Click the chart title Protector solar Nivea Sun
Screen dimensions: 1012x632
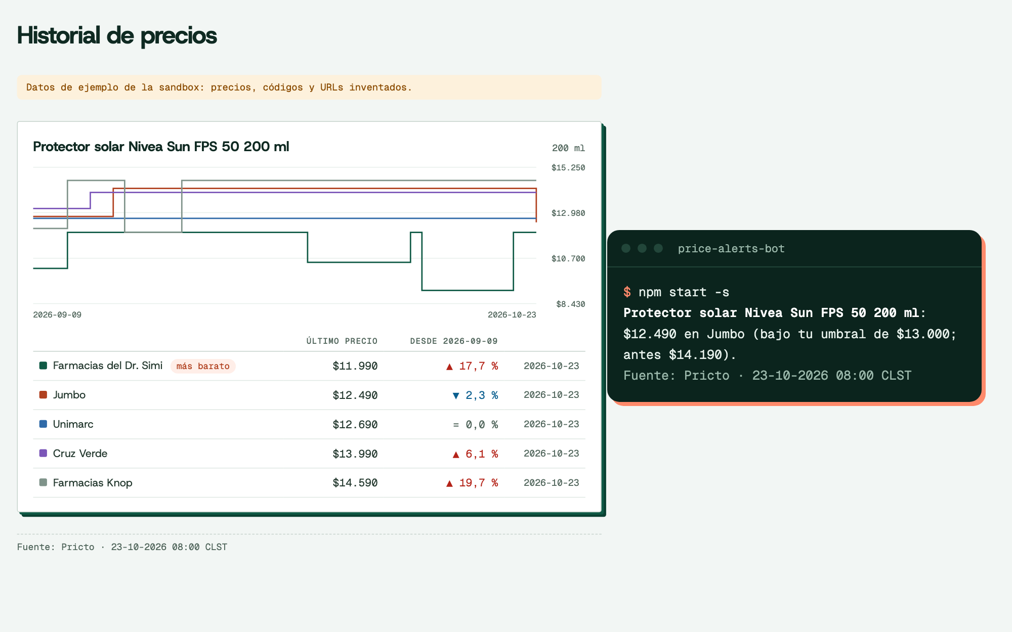click(x=161, y=147)
